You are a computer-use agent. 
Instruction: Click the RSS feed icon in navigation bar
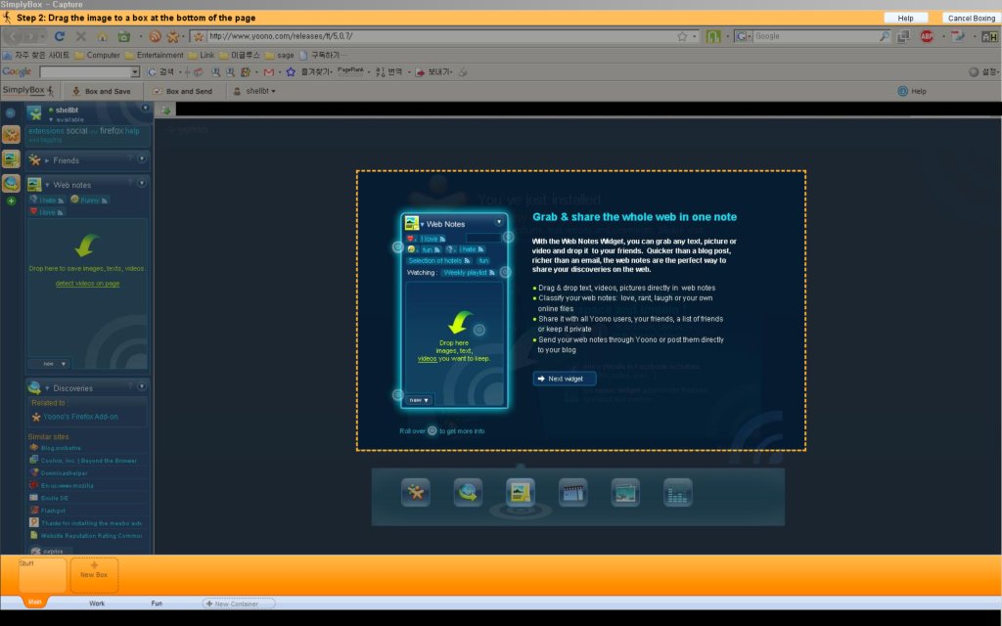pos(155,36)
